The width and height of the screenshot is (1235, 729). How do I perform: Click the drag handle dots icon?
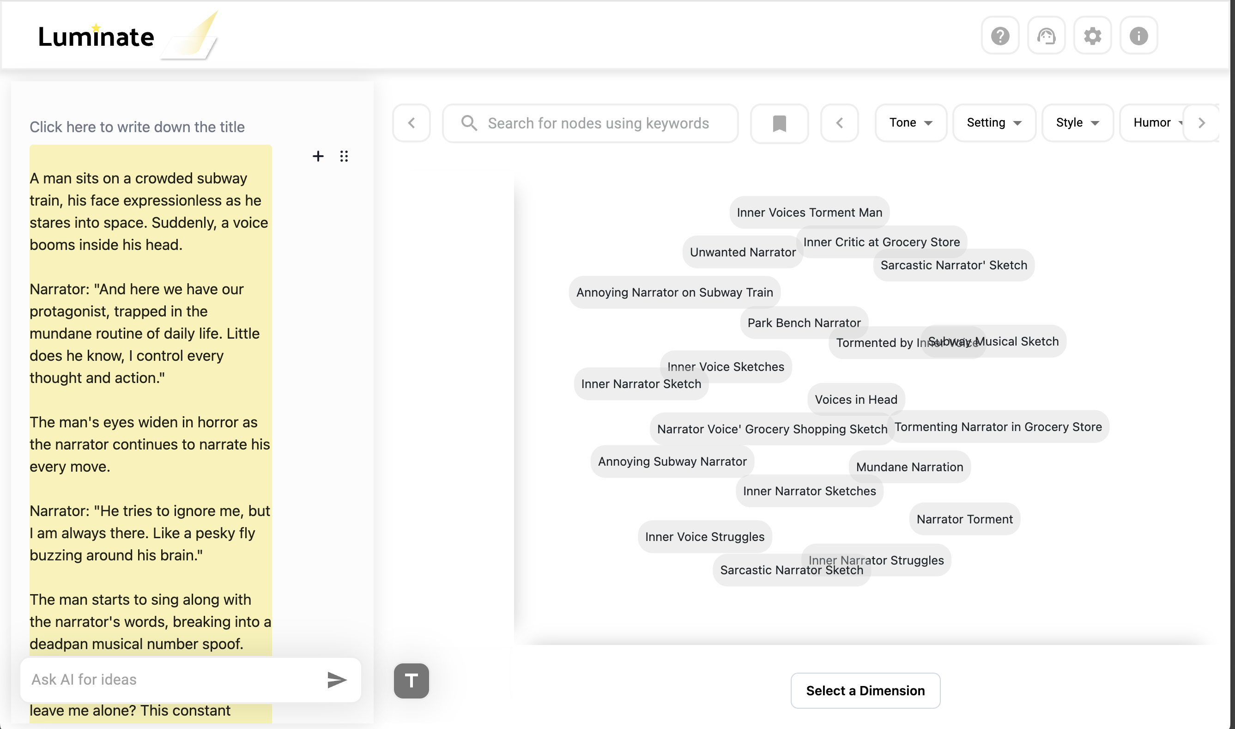[344, 156]
